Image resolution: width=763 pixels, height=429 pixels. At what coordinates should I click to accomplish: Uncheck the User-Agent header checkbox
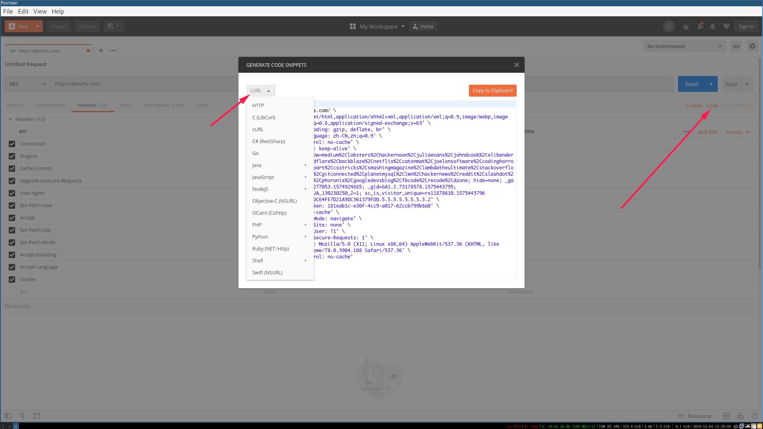point(12,193)
